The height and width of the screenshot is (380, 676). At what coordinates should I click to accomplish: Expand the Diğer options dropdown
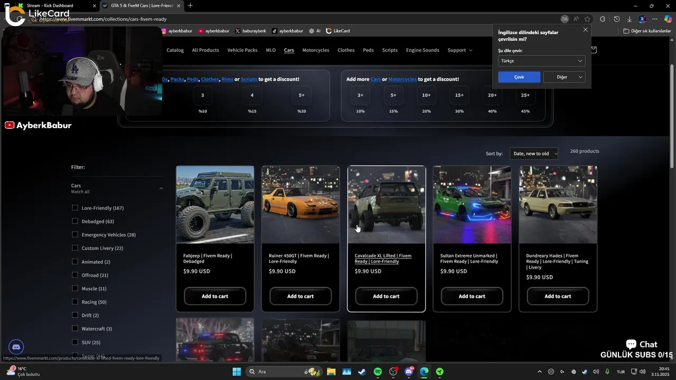click(x=564, y=77)
